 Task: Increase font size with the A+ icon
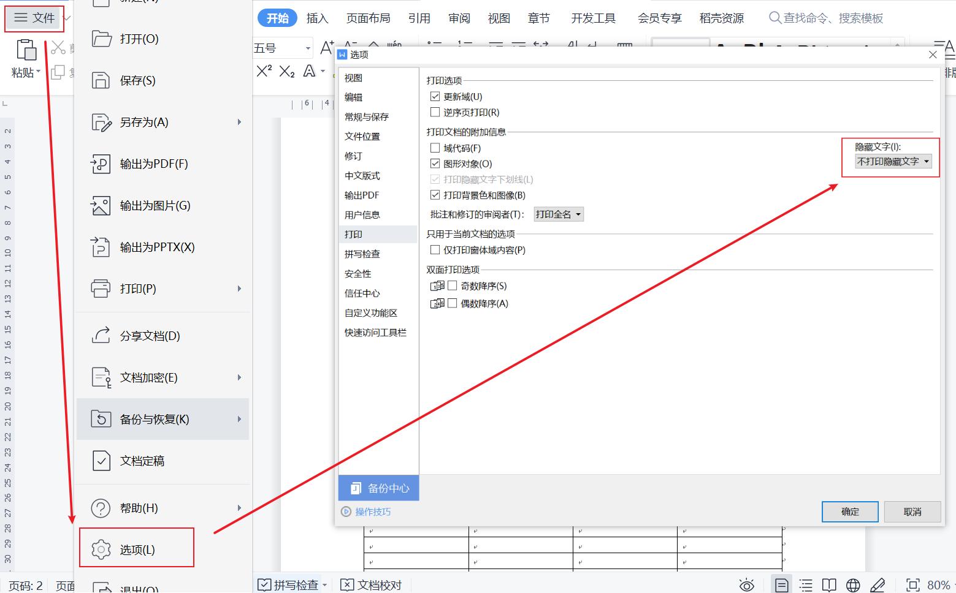point(326,48)
